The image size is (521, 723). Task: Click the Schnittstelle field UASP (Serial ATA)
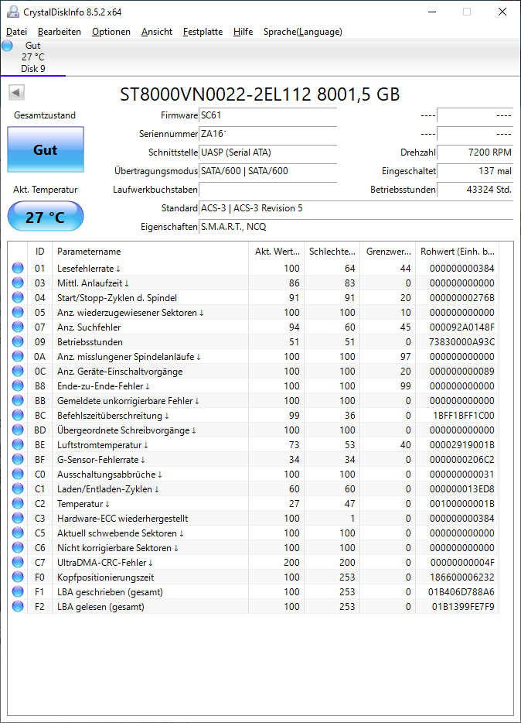pos(268,152)
